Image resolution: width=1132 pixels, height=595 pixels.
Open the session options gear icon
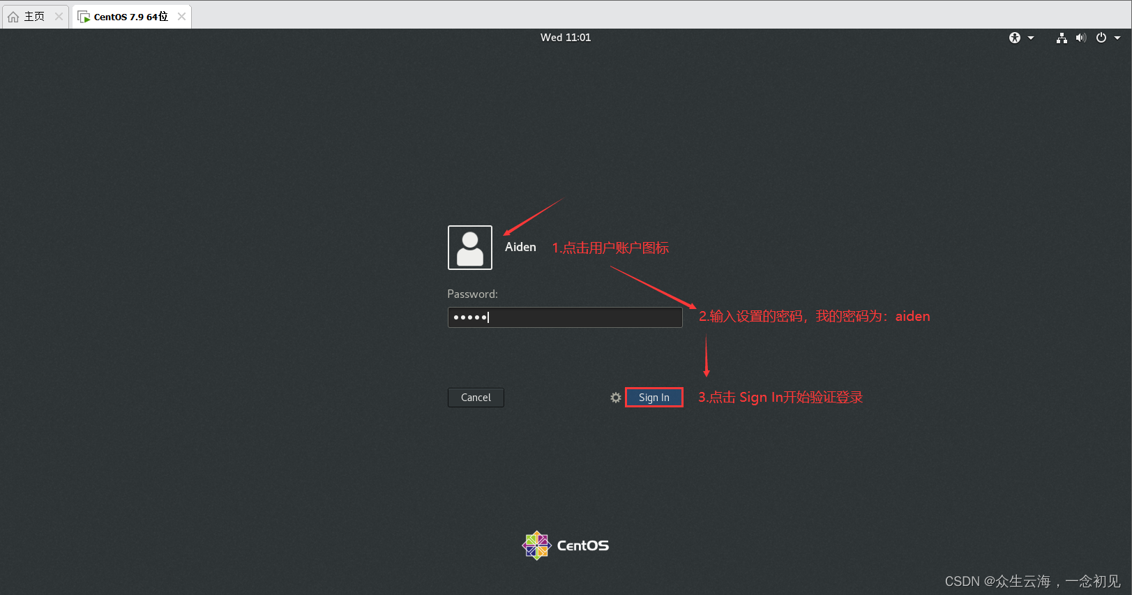coord(615,398)
